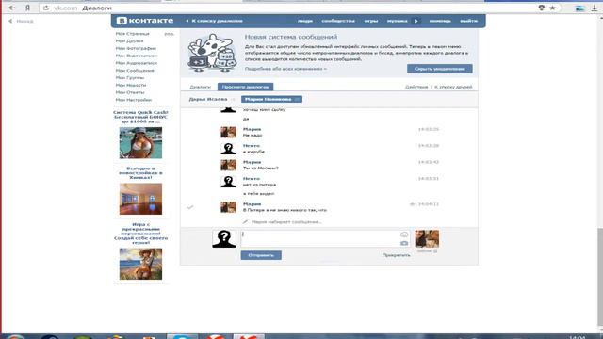Screen dimensions: 603x339
Task: Open the 'сообщества' header menu item
Action: click(x=338, y=21)
